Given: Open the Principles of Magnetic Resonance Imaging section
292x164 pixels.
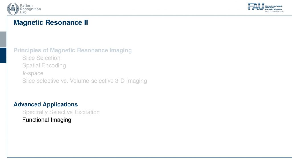Looking at the screenshot, I should (73, 50).
